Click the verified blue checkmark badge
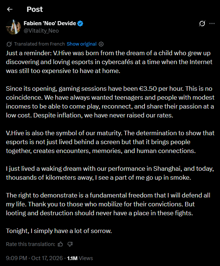The height and width of the screenshot is (266, 220). 80,23
